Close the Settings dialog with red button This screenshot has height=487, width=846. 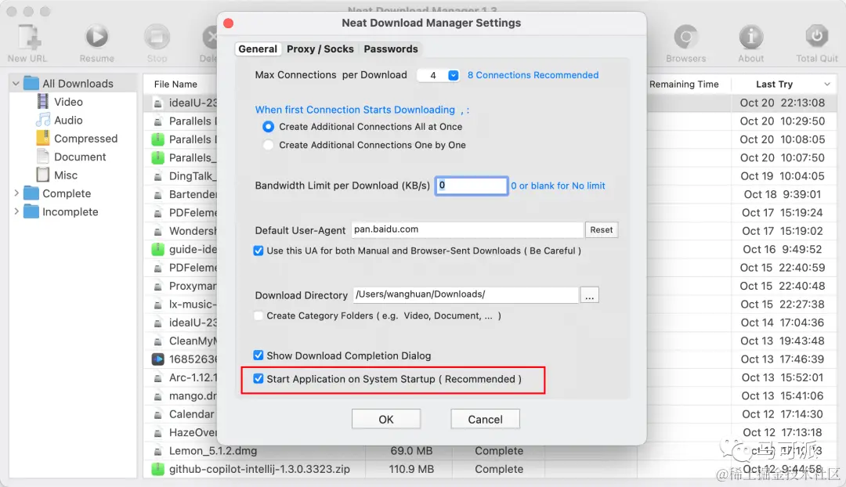point(228,23)
